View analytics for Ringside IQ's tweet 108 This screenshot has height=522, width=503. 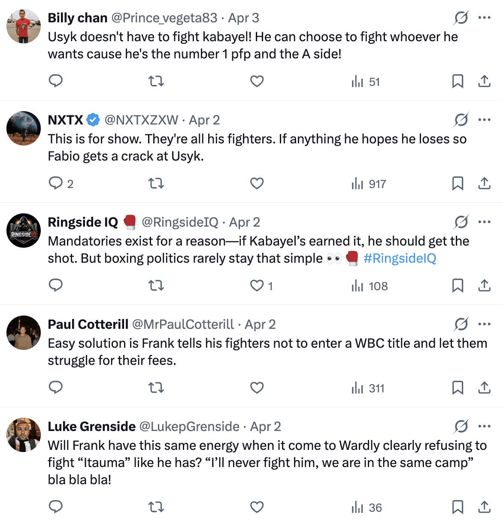tap(370, 286)
